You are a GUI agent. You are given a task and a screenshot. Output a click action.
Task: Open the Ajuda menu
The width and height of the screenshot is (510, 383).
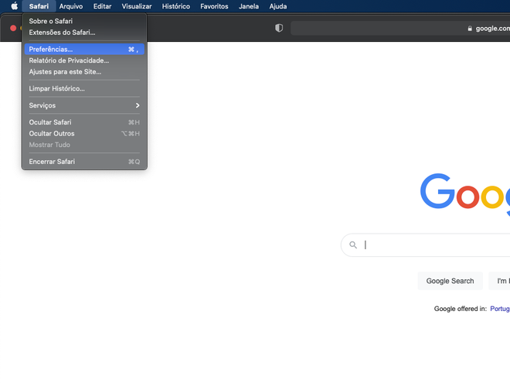tap(277, 6)
